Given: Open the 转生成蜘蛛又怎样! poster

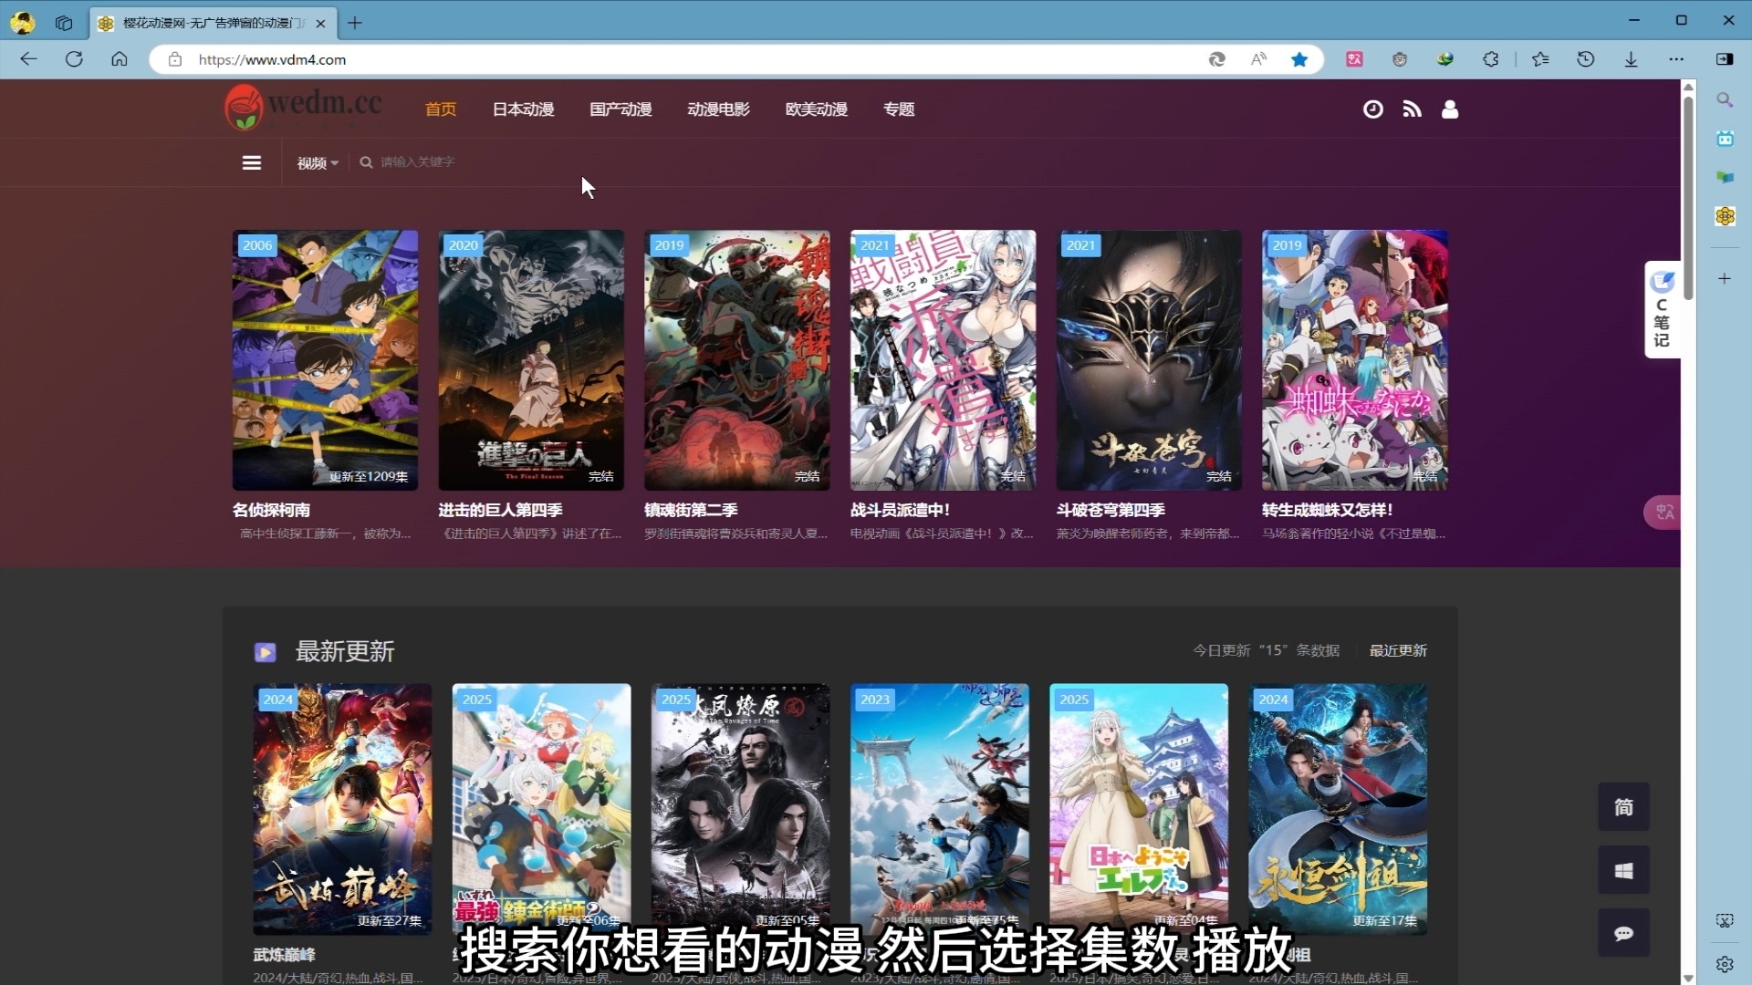Looking at the screenshot, I should (x=1355, y=360).
